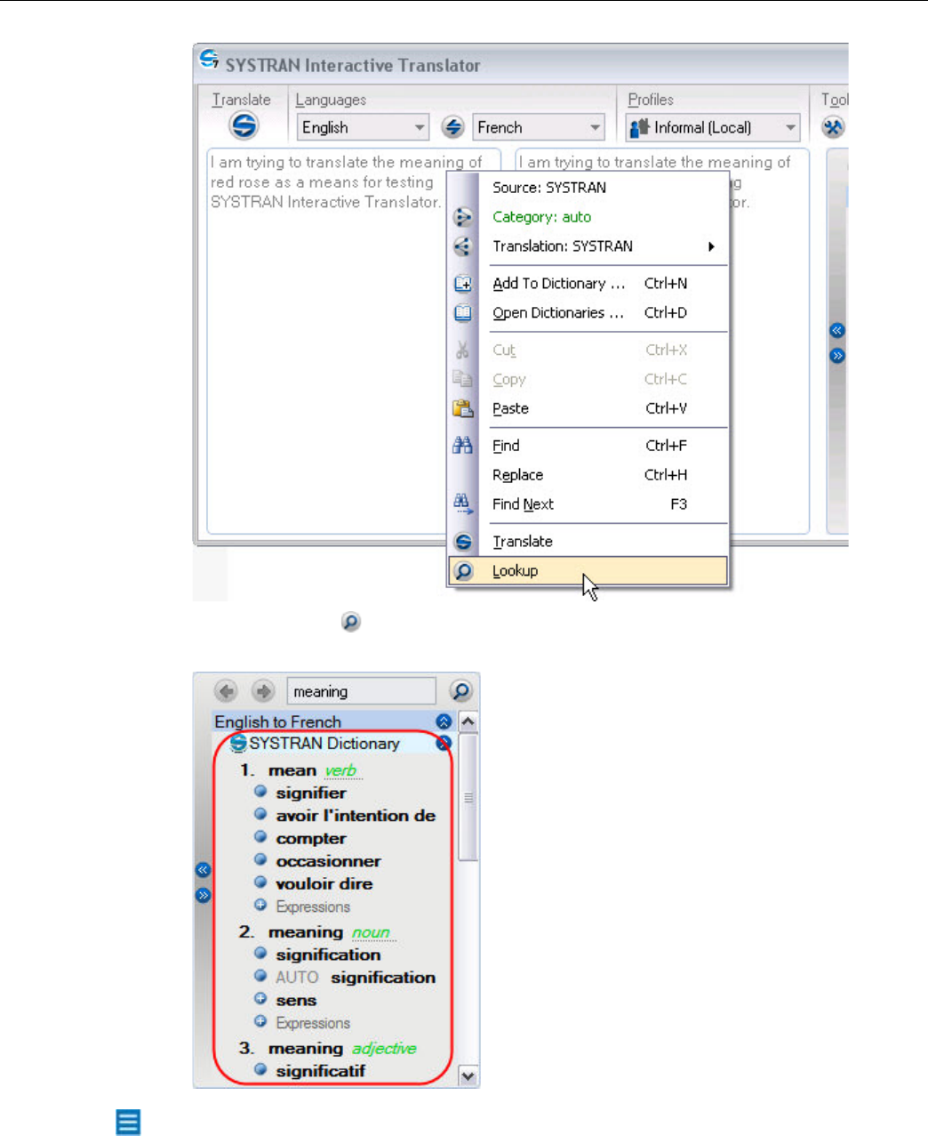Image resolution: width=928 pixels, height=1136 pixels.
Task: Select the 'significatif' adjective entry
Action: [x=320, y=1071]
